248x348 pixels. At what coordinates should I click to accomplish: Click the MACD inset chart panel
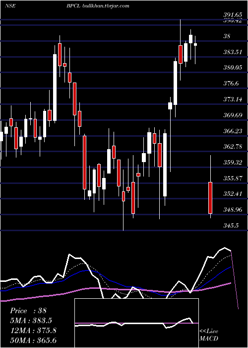pyautogui.click(x=136, y=323)
